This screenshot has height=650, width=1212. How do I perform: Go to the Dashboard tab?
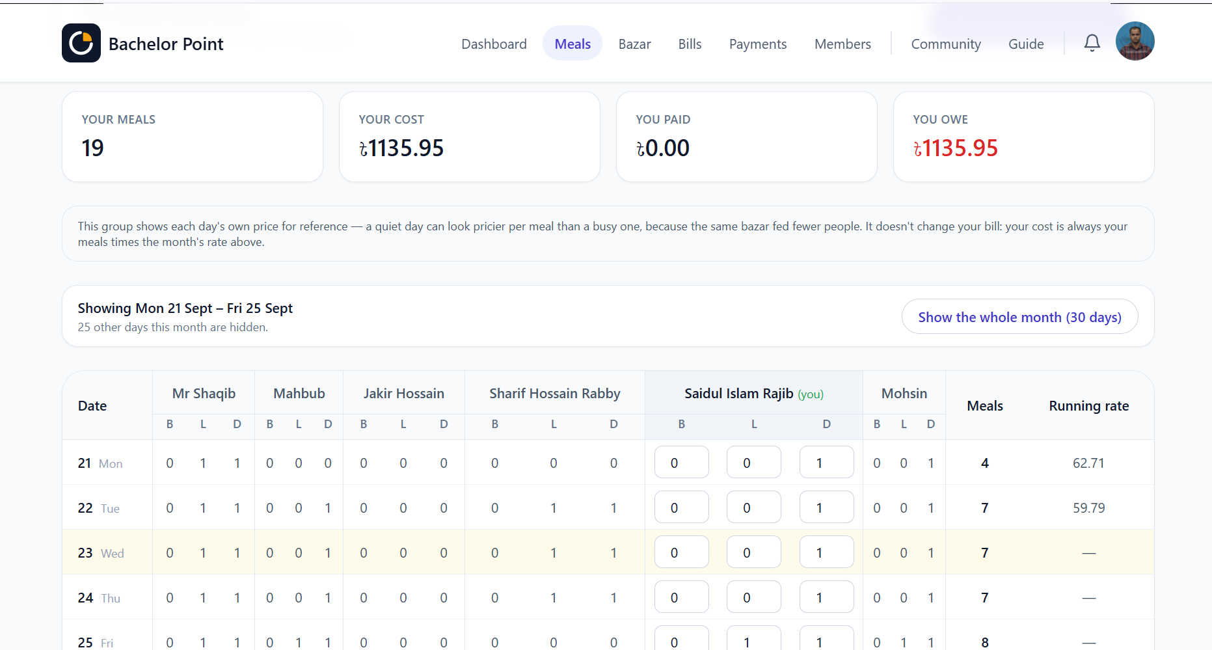tap(494, 44)
